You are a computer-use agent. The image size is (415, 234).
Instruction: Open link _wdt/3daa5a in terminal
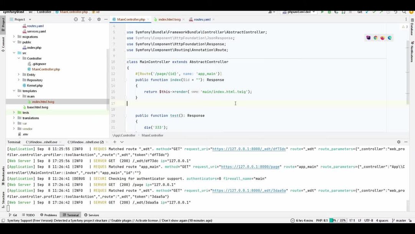click(x=249, y=191)
